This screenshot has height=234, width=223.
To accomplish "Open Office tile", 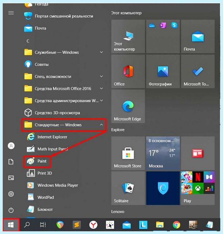I will [x=128, y=71].
